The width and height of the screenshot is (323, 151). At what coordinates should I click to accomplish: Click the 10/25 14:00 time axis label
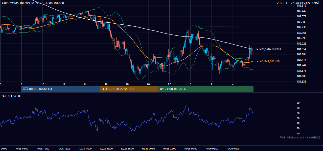85,149
